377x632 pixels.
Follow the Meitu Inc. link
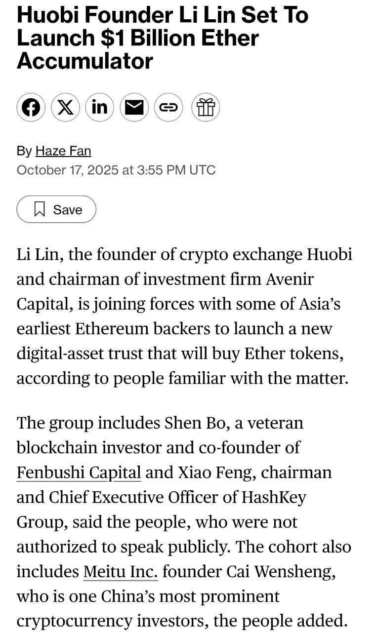point(121,571)
